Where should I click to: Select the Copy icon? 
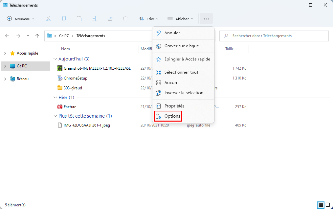point(64,19)
